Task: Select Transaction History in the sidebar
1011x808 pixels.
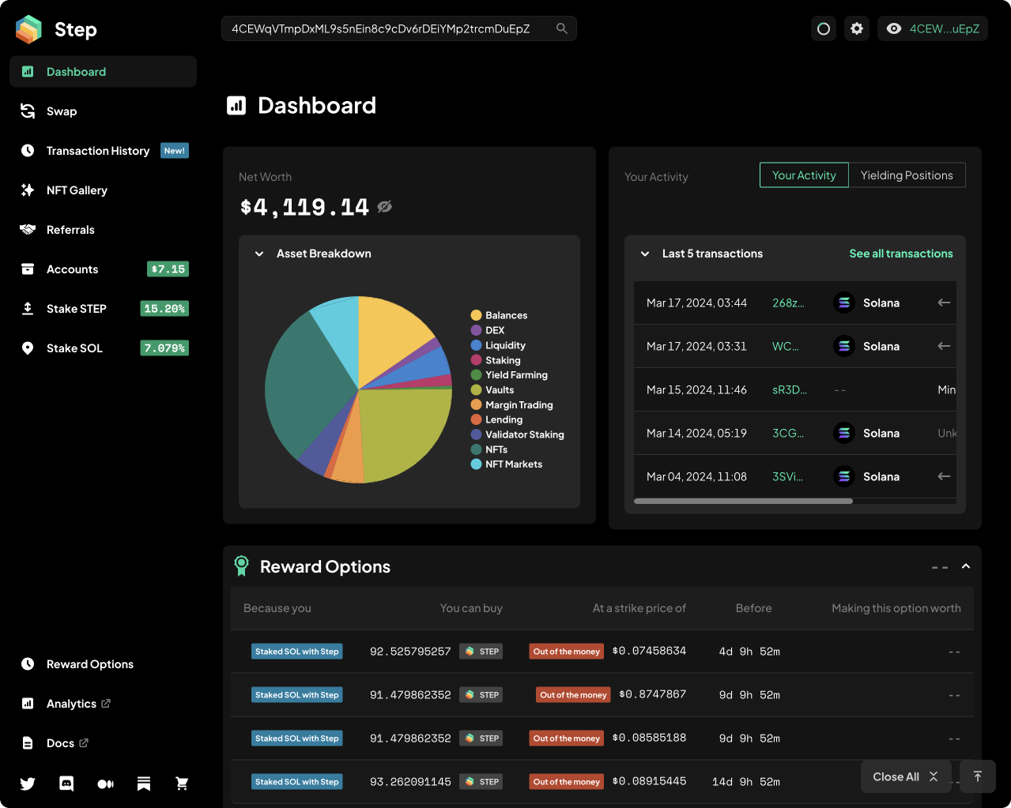Action: (98, 150)
